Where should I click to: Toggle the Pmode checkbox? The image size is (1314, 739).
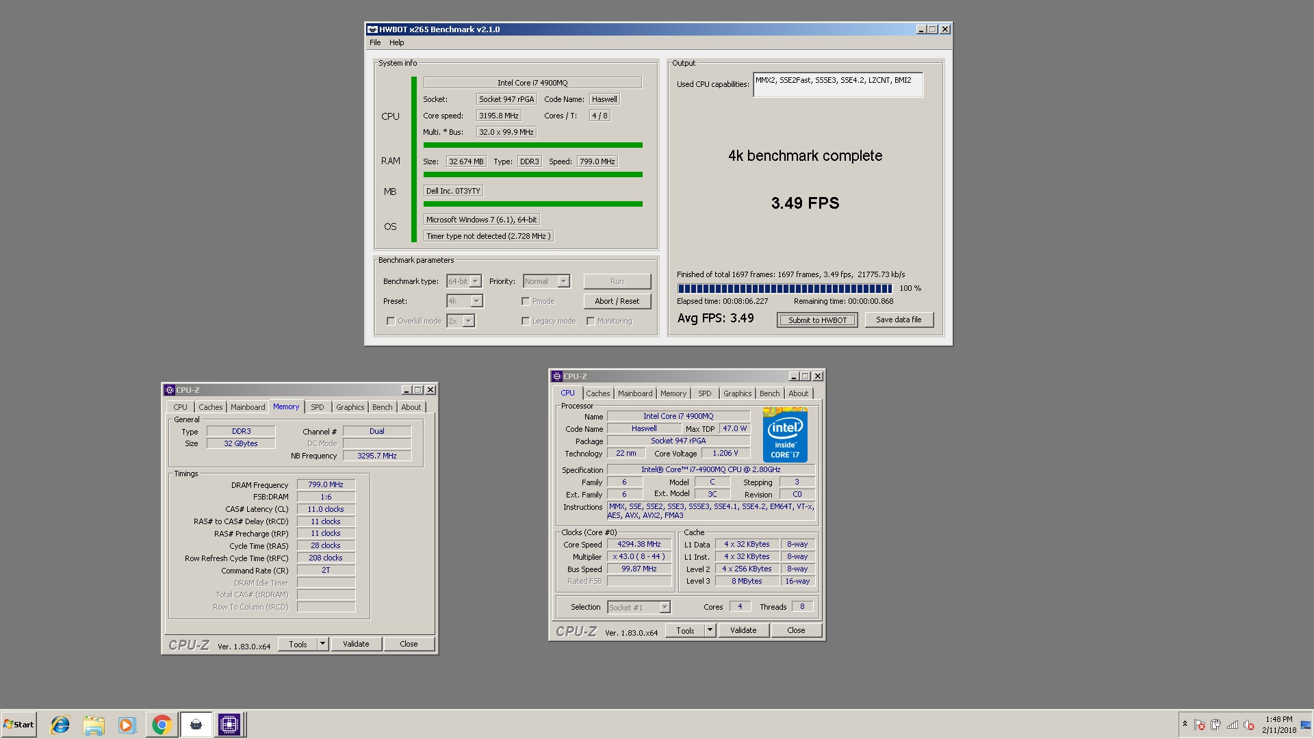coord(526,301)
